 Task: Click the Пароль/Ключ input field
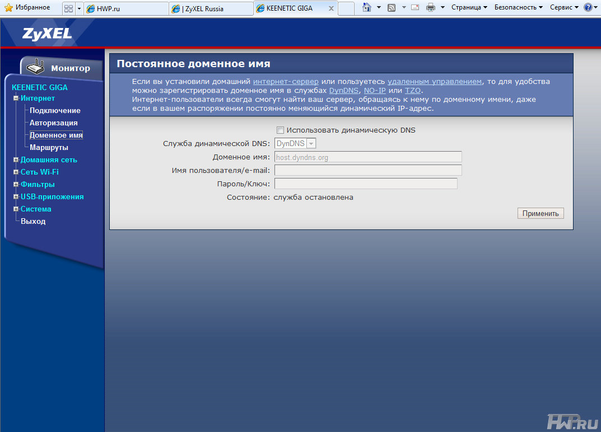pyautogui.click(x=366, y=184)
